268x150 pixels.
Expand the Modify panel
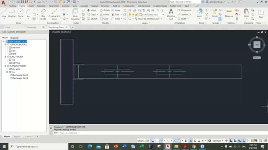click(x=107, y=23)
